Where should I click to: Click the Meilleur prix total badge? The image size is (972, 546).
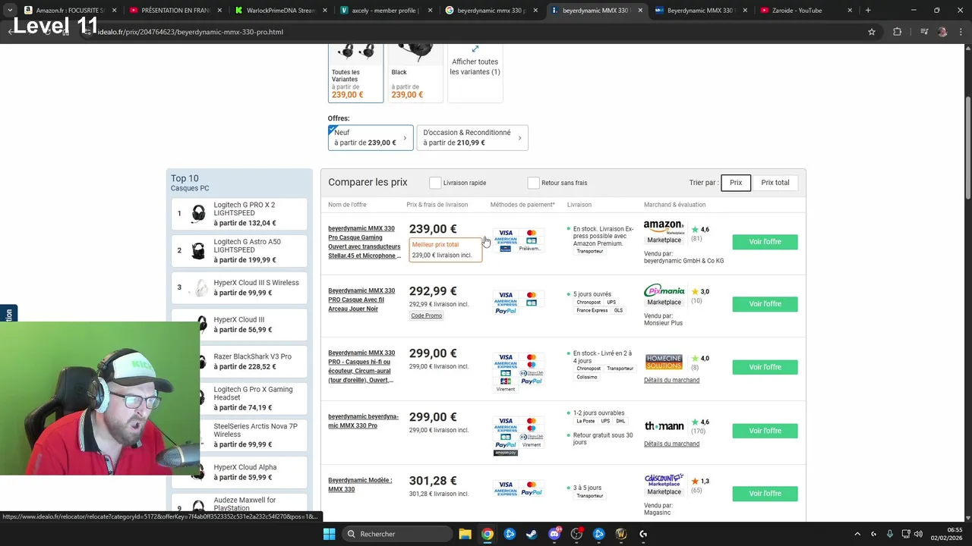click(445, 249)
